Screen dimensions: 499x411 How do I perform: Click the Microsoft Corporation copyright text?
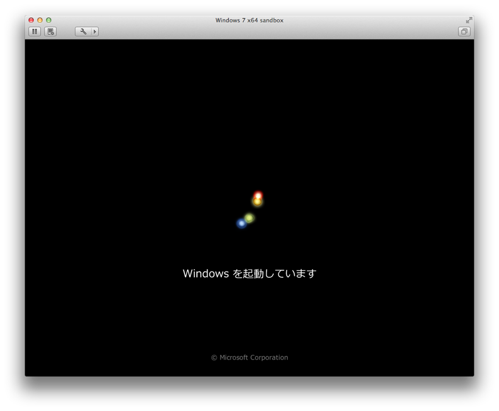tap(249, 357)
